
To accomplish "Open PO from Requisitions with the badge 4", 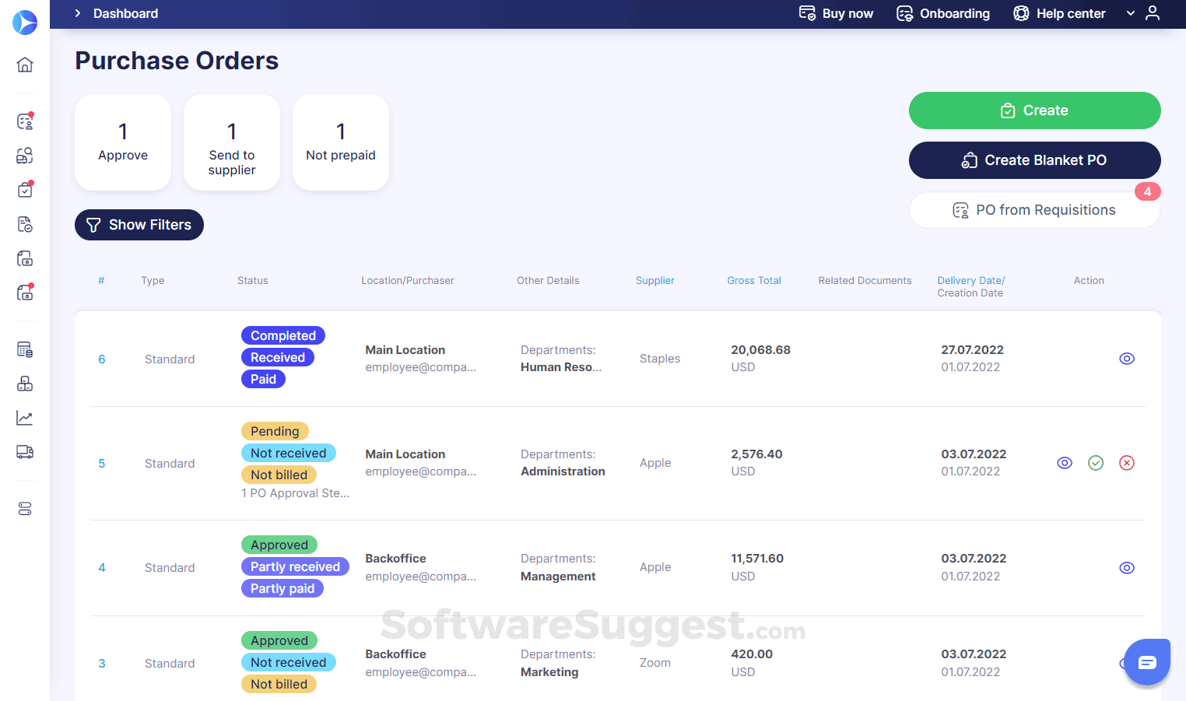I will 1034,209.
